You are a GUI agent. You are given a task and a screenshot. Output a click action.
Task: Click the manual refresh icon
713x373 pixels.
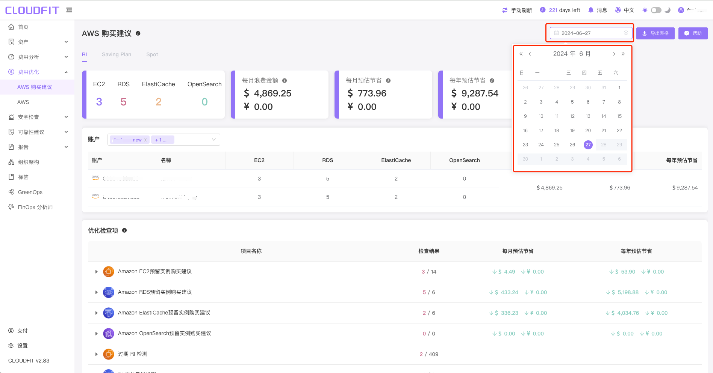[x=505, y=10]
